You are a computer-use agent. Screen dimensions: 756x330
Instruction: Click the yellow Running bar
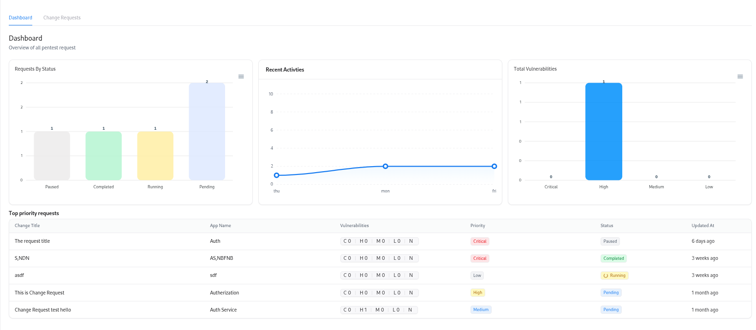click(155, 156)
